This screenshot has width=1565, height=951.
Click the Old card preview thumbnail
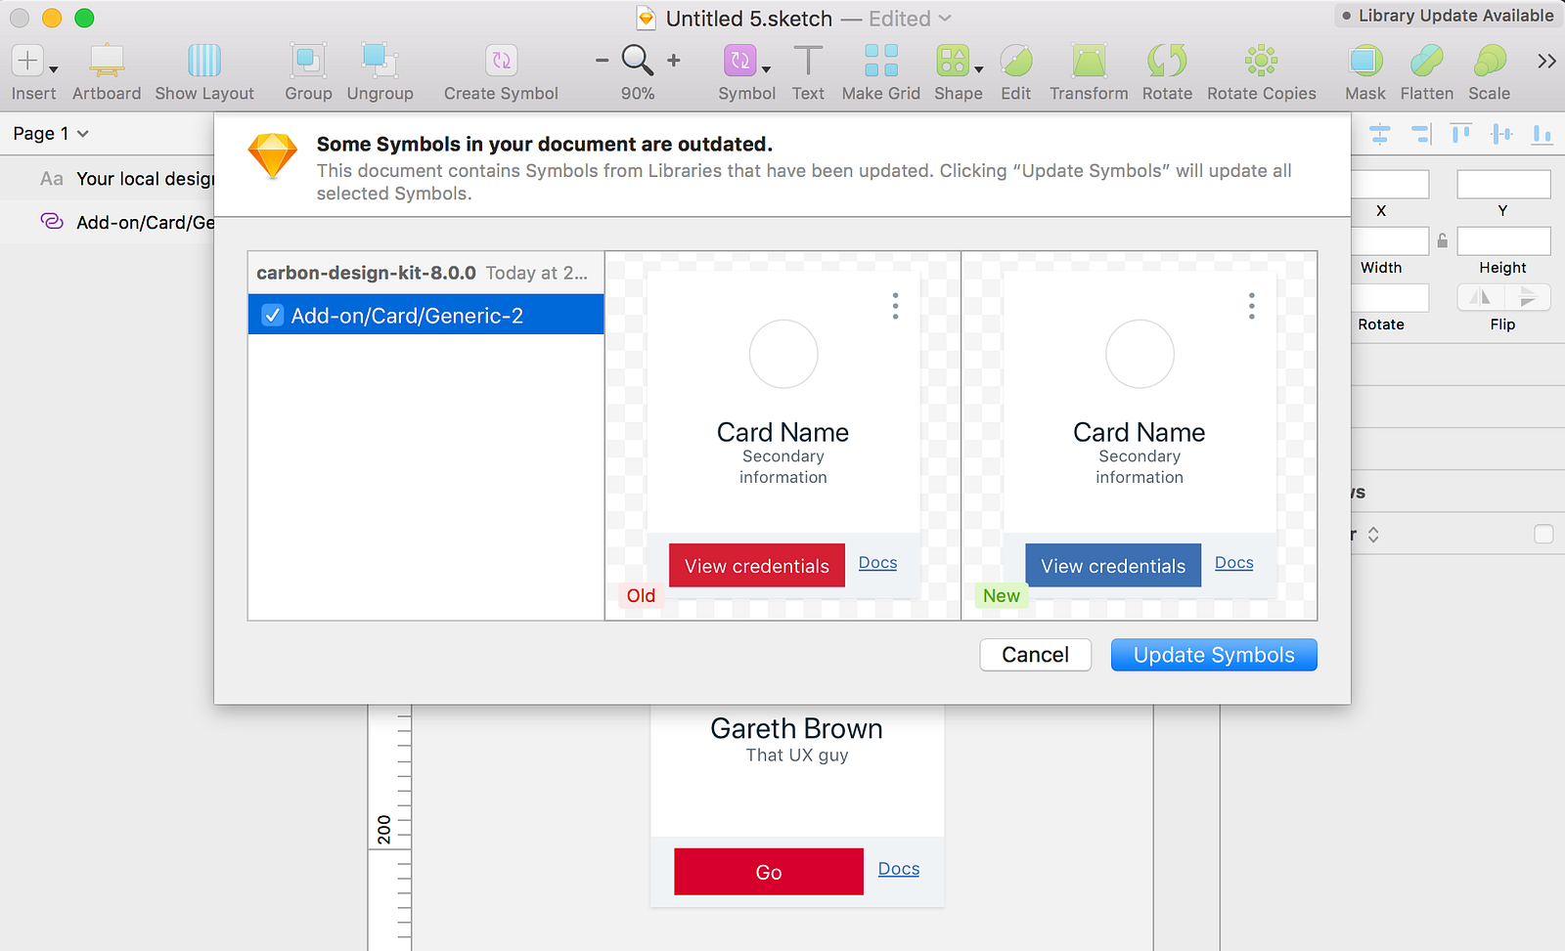[x=782, y=435]
